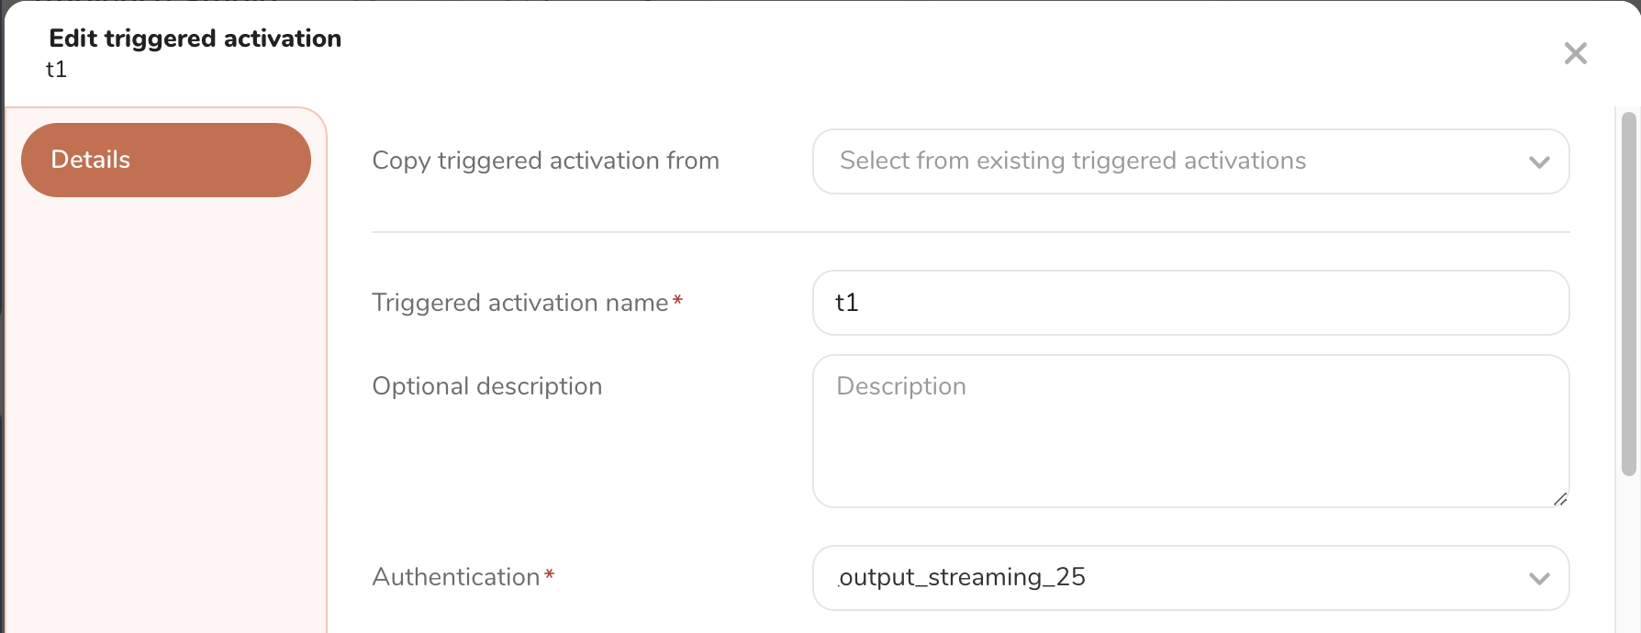Image resolution: width=1641 pixels, height=633 pixels.
Task: Click the "Optional description" label
Action: tap(486, 386)
